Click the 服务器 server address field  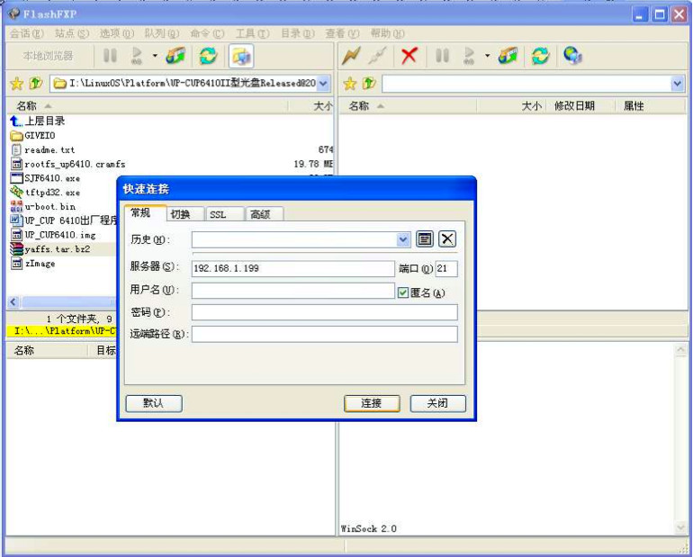(x=292, y=268)
